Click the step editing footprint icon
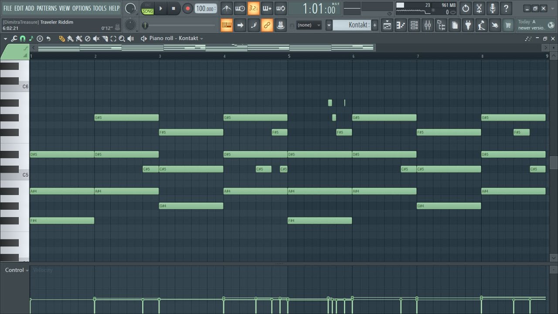The width and height of the screenshot is (558, 314). point(254,25)
